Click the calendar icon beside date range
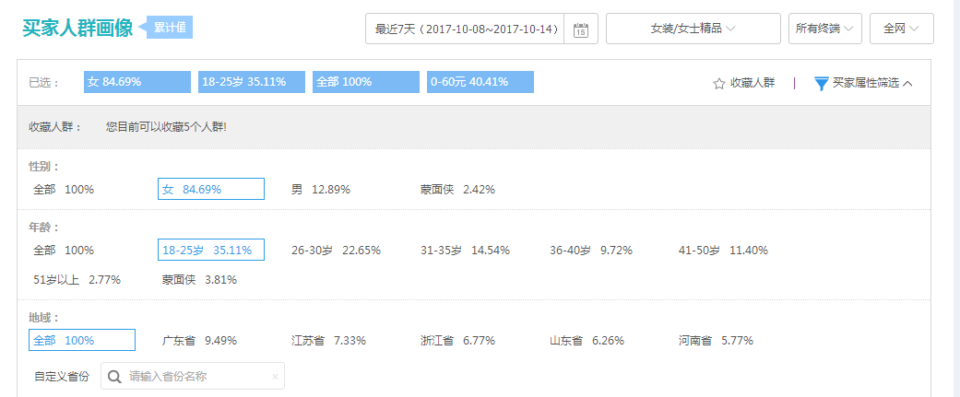Viewport: 960px width, 397px height. point(581,29)
